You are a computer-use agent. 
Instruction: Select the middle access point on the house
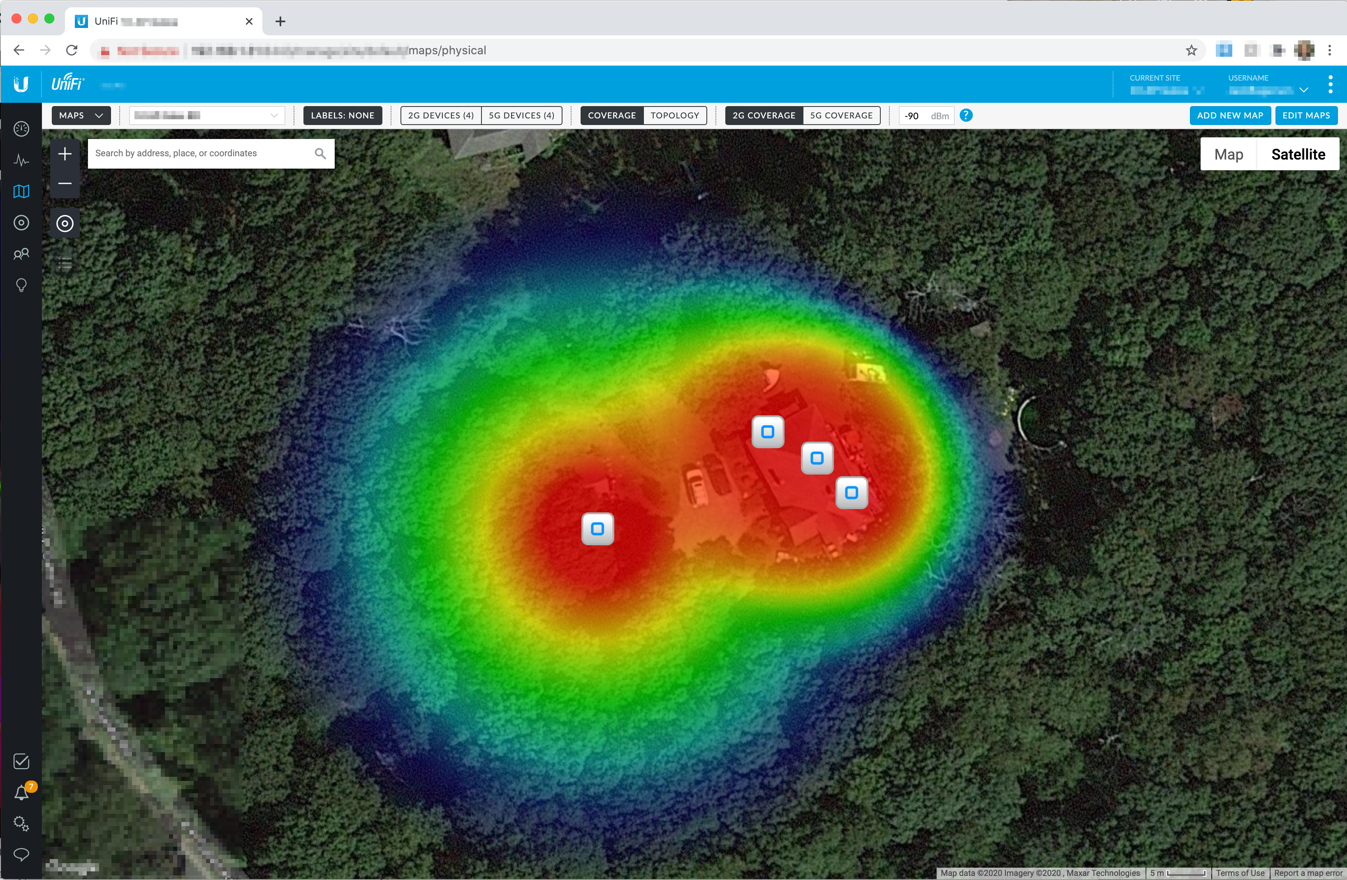817,458
